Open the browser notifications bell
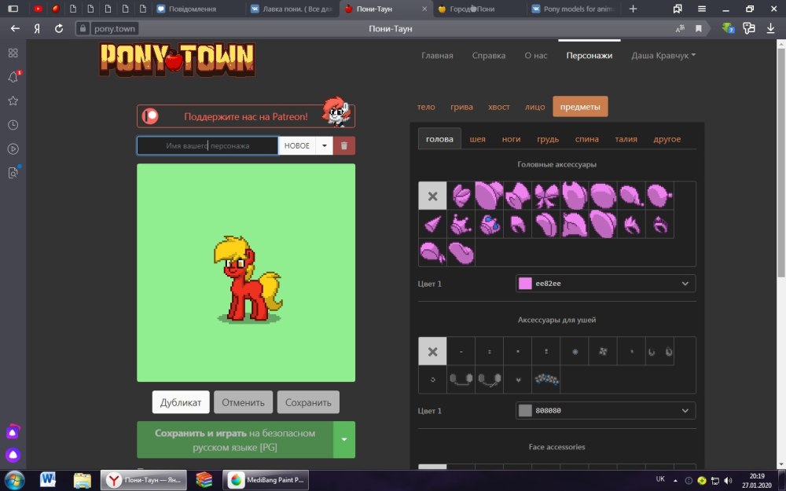This screenshot has height=491, width=786. (13, 77)
